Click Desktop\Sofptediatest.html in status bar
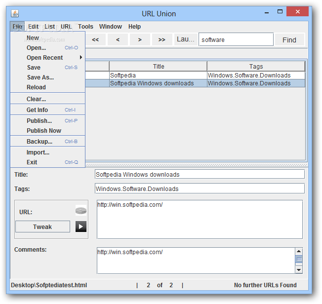 click(x=49, y=285)
